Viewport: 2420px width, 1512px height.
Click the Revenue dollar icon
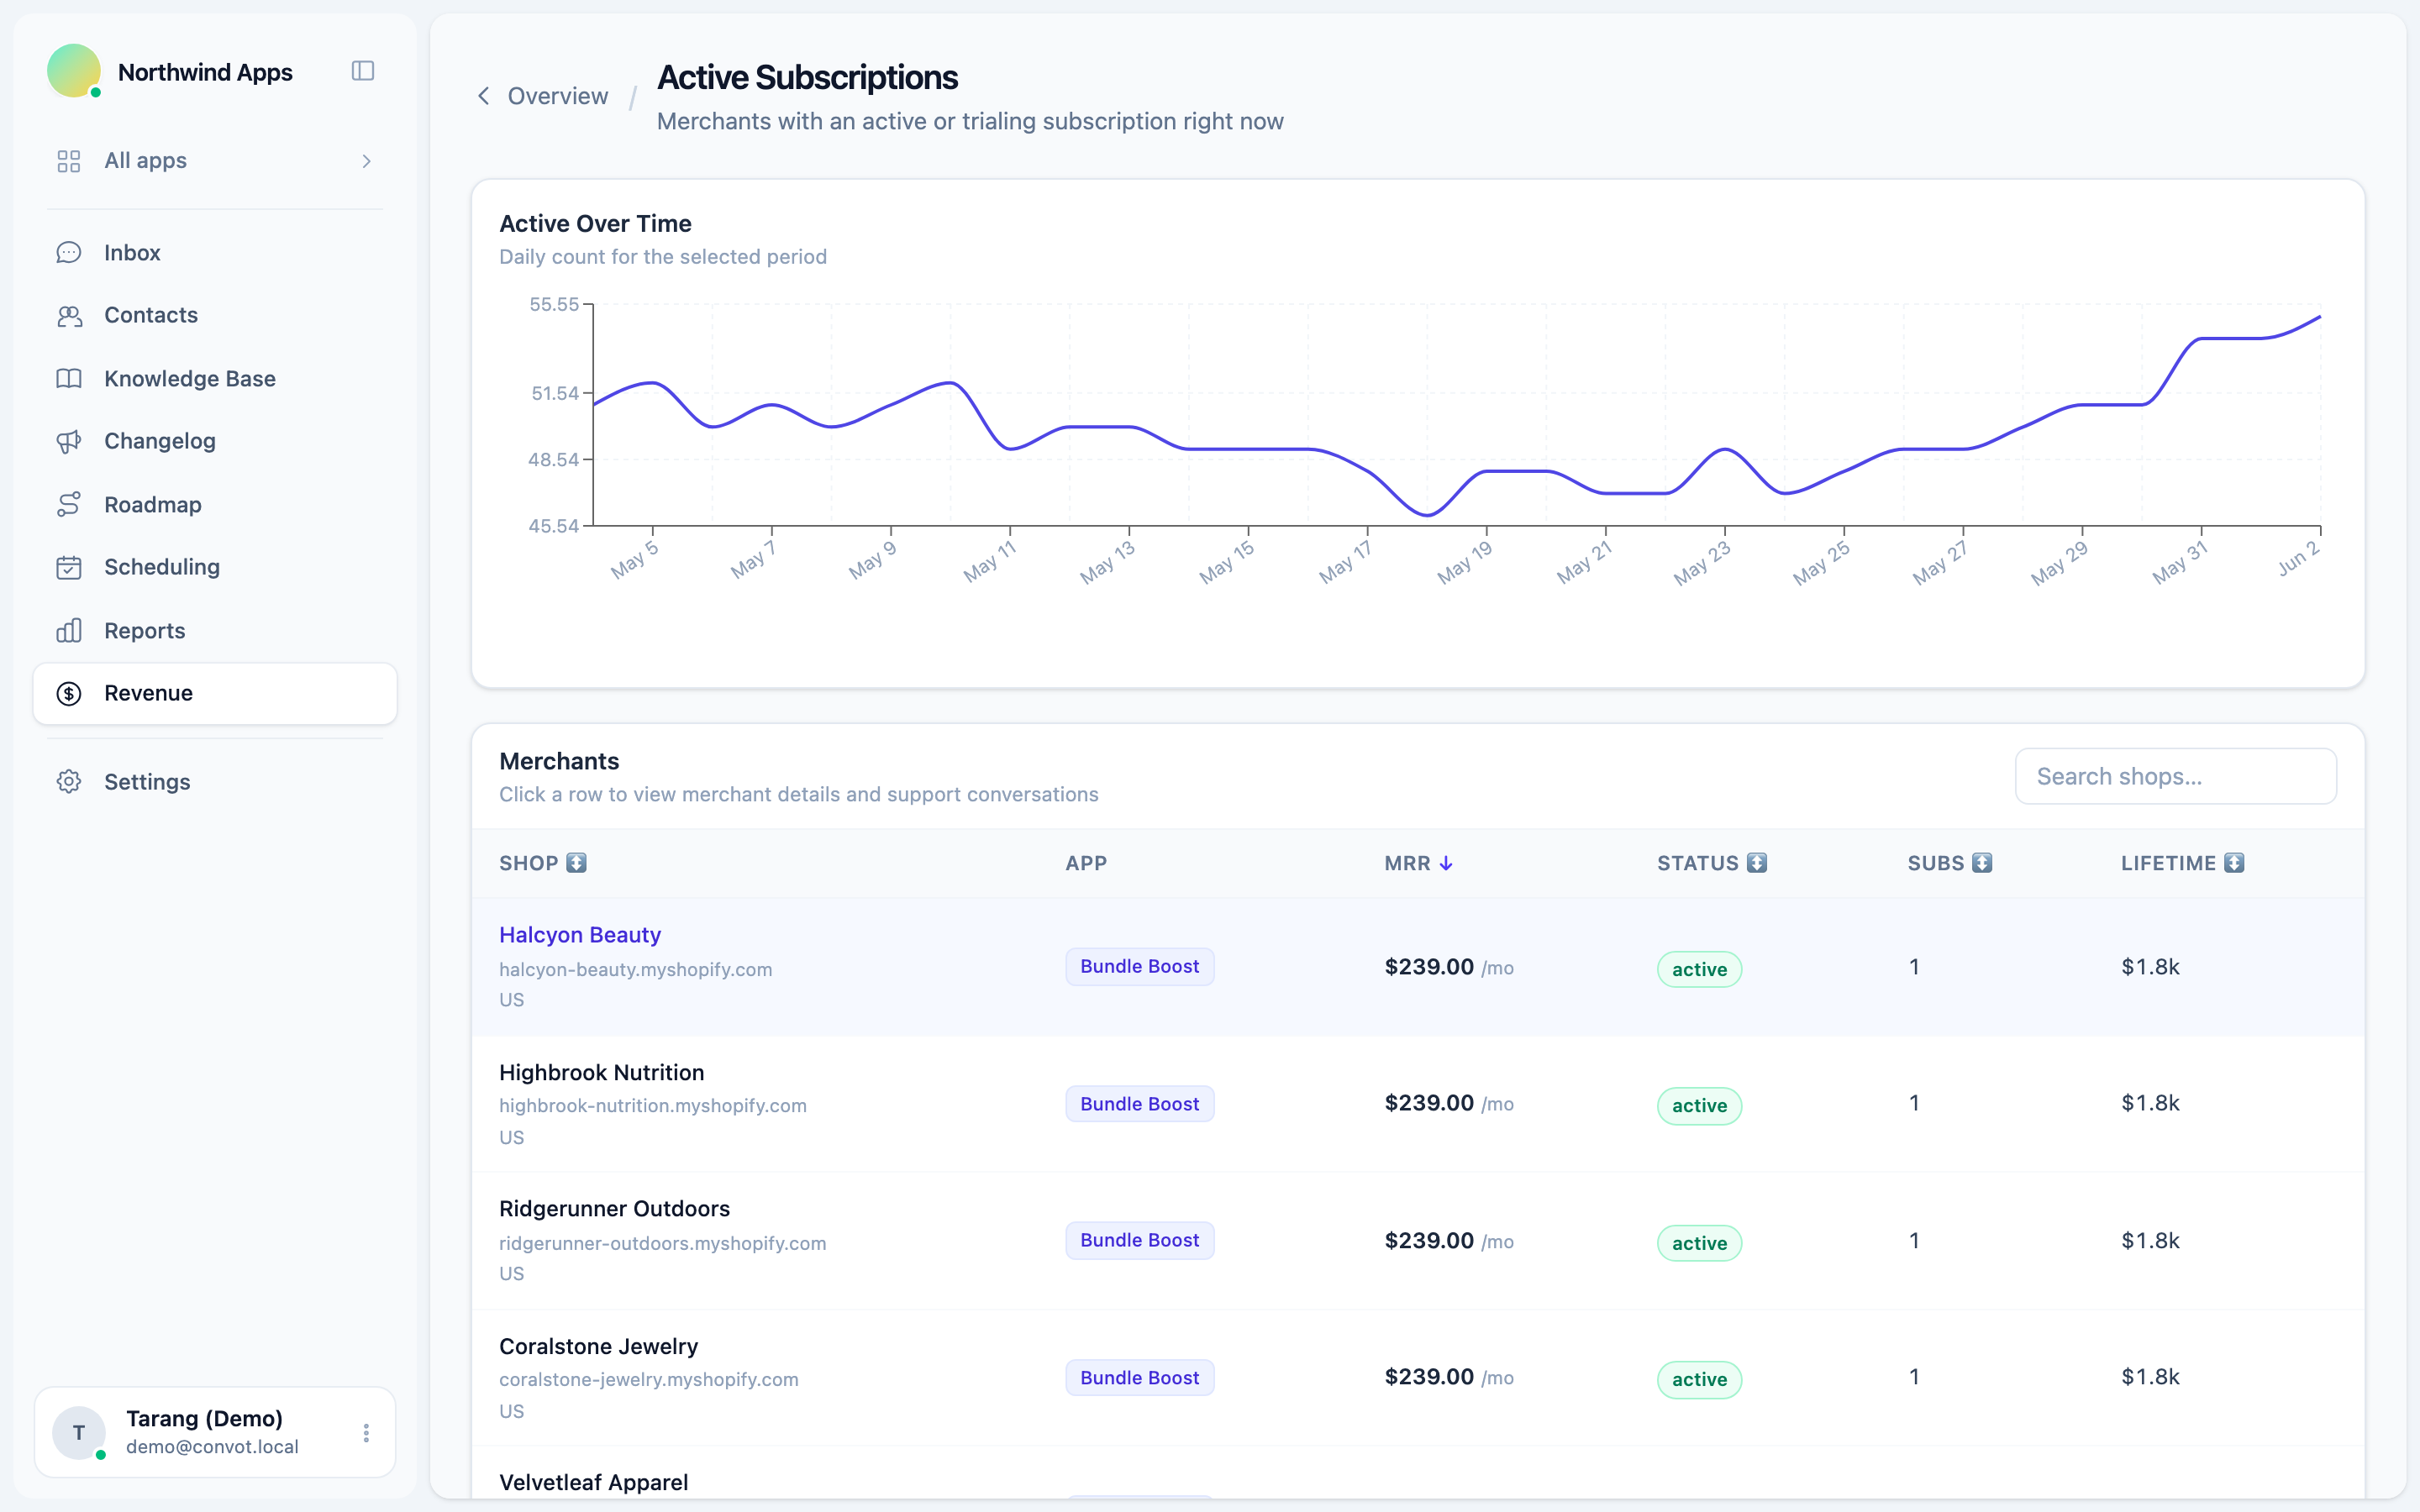69,694
